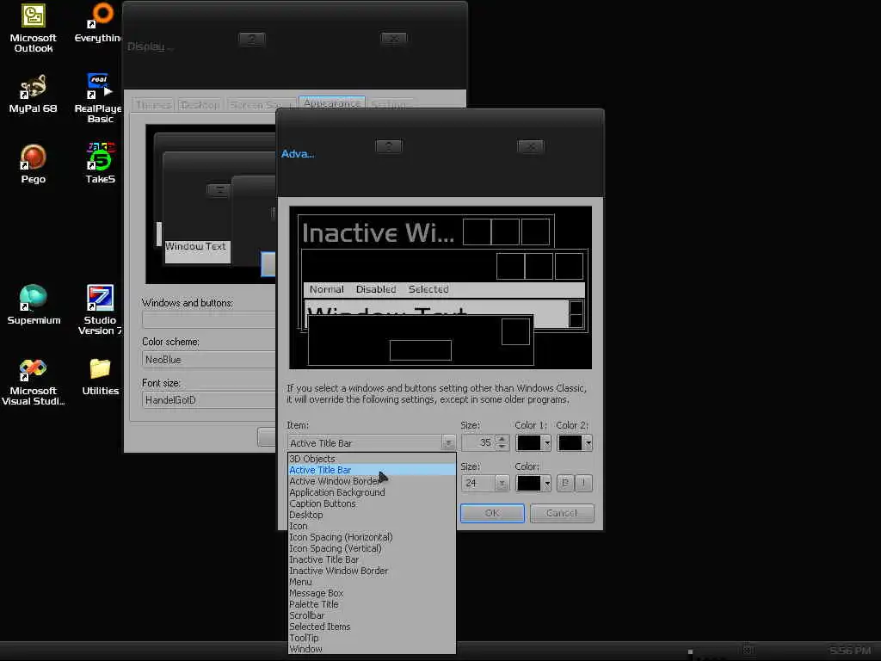Open the font Size dropdown showing 24

502,484
